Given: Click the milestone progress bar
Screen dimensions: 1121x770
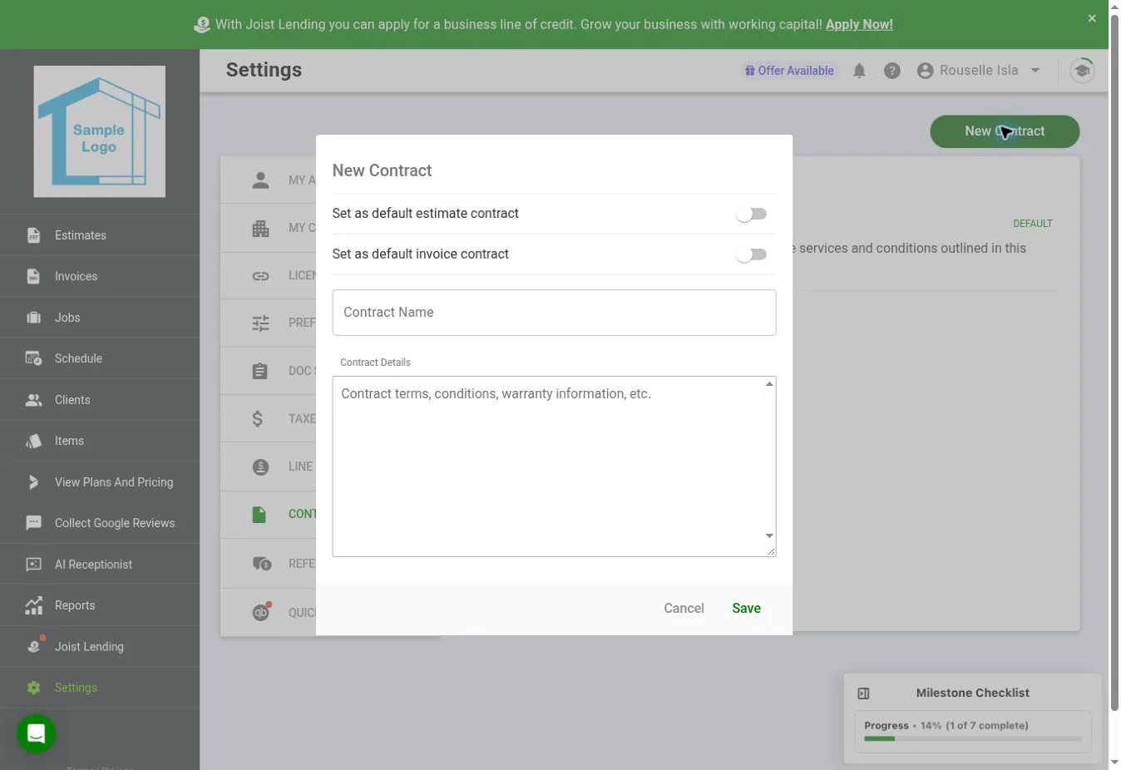Looking at the screenshot, I should pos(972,738).
